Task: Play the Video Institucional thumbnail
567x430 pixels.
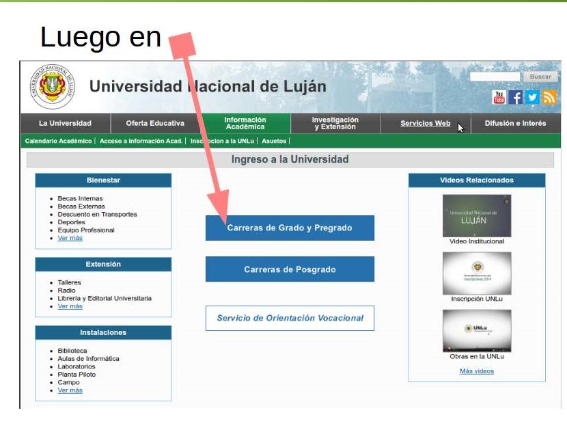Action: 477,216
